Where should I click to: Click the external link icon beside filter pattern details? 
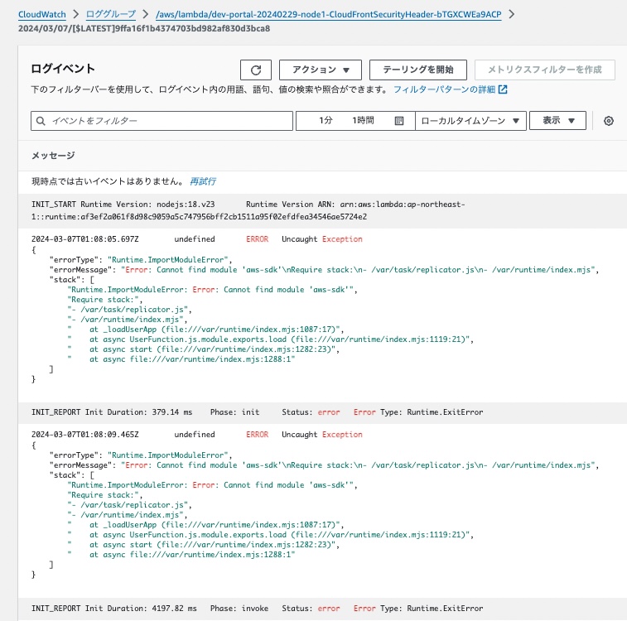pos(503,89)
